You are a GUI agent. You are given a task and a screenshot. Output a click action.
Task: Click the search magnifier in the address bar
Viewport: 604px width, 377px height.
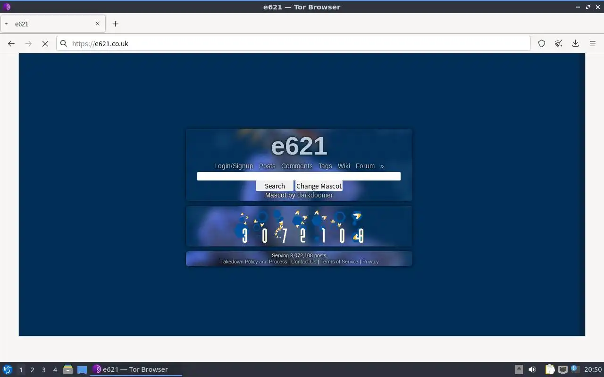point(64,43)
